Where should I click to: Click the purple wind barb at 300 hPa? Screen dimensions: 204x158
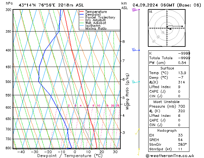[x=135, y=10]
